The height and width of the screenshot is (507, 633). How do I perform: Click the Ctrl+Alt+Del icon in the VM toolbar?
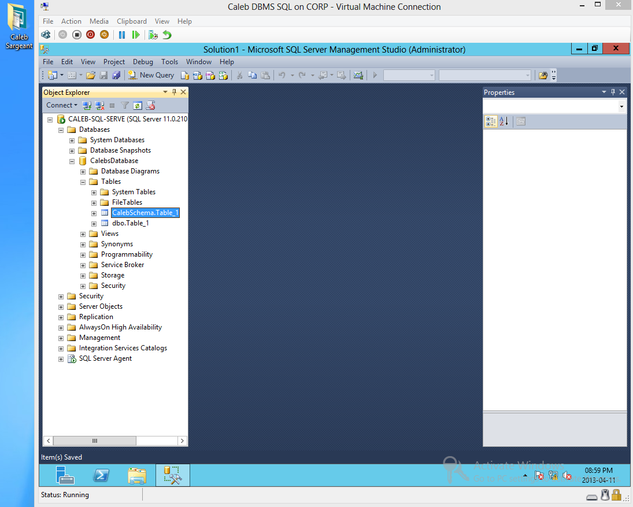46,35
